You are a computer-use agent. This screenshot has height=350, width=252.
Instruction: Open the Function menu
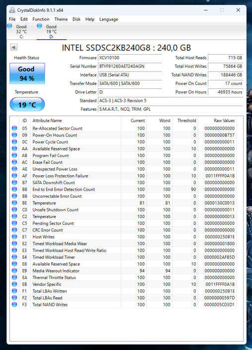click(41, 19)
